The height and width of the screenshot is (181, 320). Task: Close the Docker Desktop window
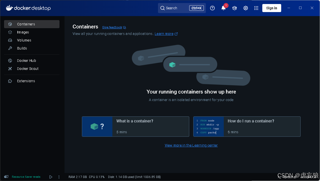pyautogui.click(x=312, y=8)
